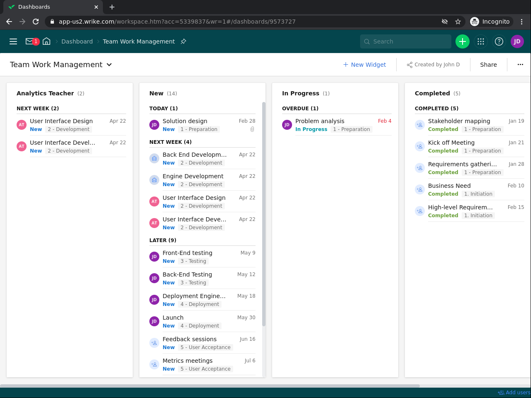Image resolution: width=531 pixels, height=398 pixels.
Task: Open the Stakeholder mapping task
Action: point(459,121)
